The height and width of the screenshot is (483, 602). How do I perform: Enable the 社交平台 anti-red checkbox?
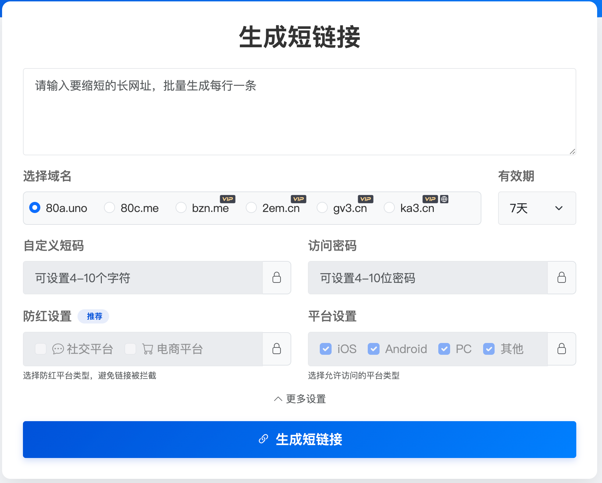(x=41, y=349)
